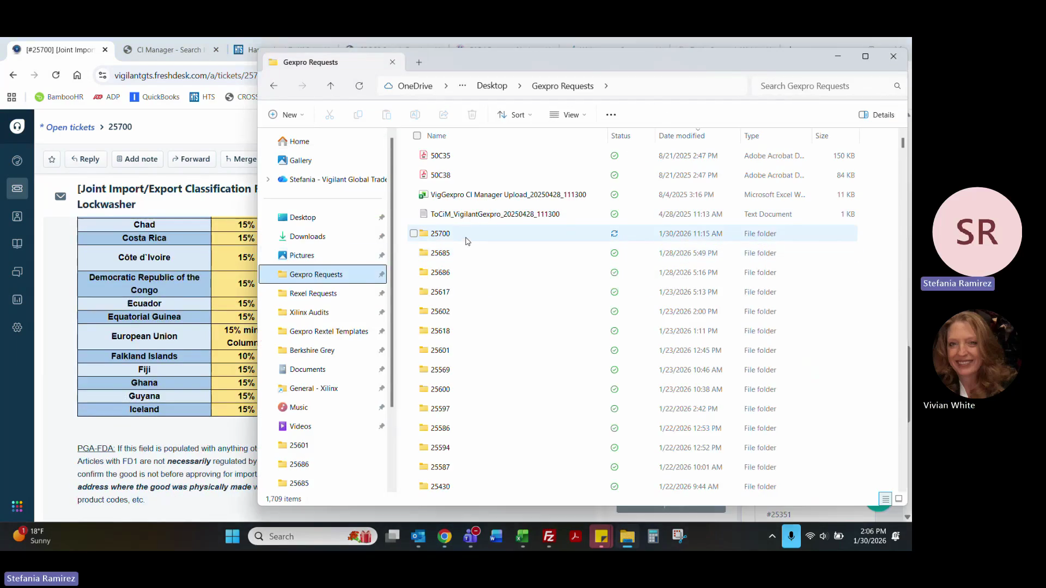The height and width of the screenshot is (588, 1046).
Task: Click the Add note button
Action: point(137,159)
